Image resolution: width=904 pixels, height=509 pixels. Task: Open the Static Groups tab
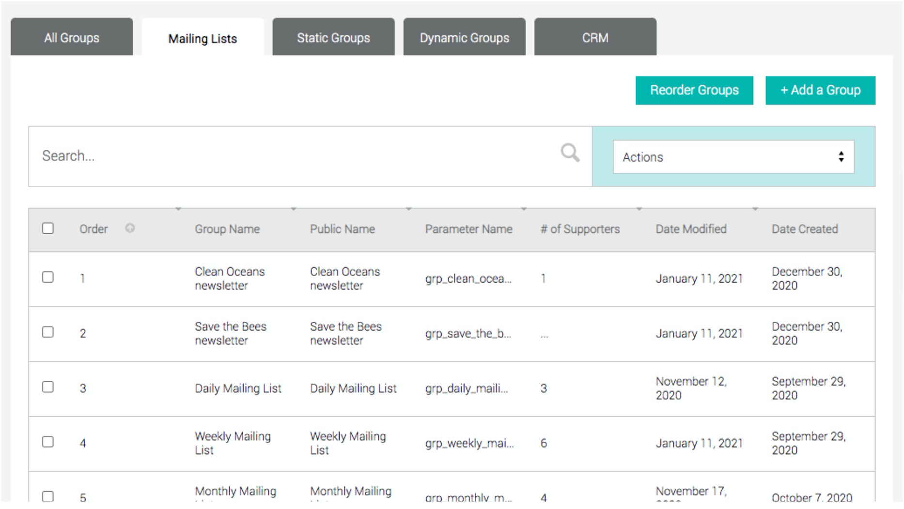tap(333, 37)
